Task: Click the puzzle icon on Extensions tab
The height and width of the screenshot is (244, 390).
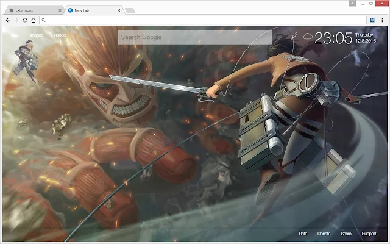Action: [11, 10]
